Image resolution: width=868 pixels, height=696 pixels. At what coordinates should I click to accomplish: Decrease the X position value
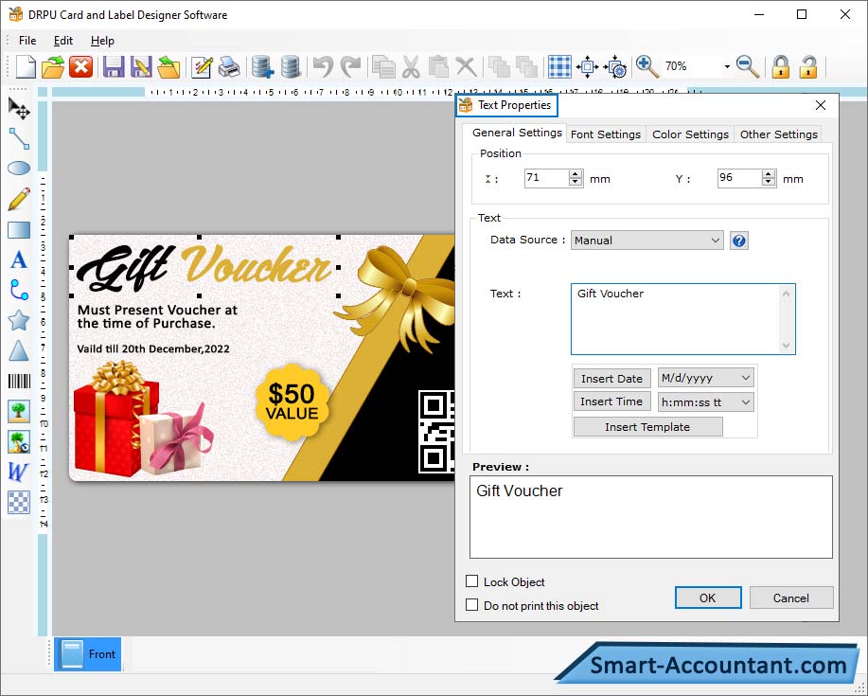click(576, 183)
